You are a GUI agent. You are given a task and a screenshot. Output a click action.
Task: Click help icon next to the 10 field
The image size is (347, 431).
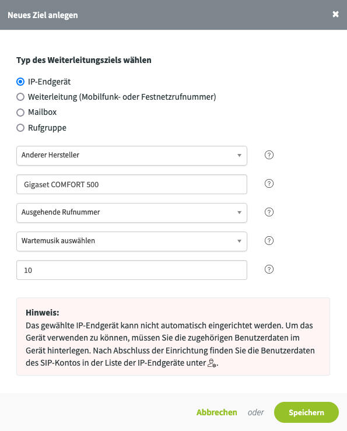pyautogui.click(x=269, y=269)
